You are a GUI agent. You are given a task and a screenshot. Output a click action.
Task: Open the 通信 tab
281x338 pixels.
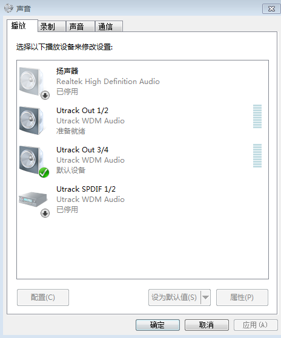tap(109, 27)
